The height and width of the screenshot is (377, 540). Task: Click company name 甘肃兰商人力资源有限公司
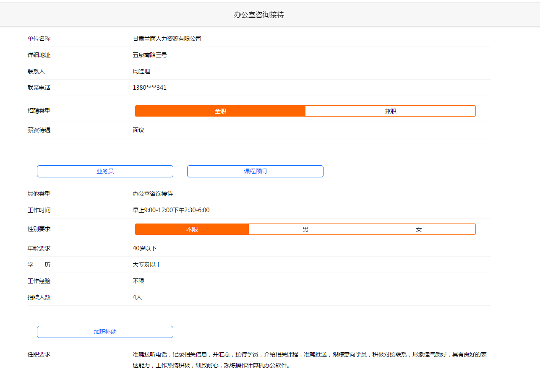[x=167, y=39]
